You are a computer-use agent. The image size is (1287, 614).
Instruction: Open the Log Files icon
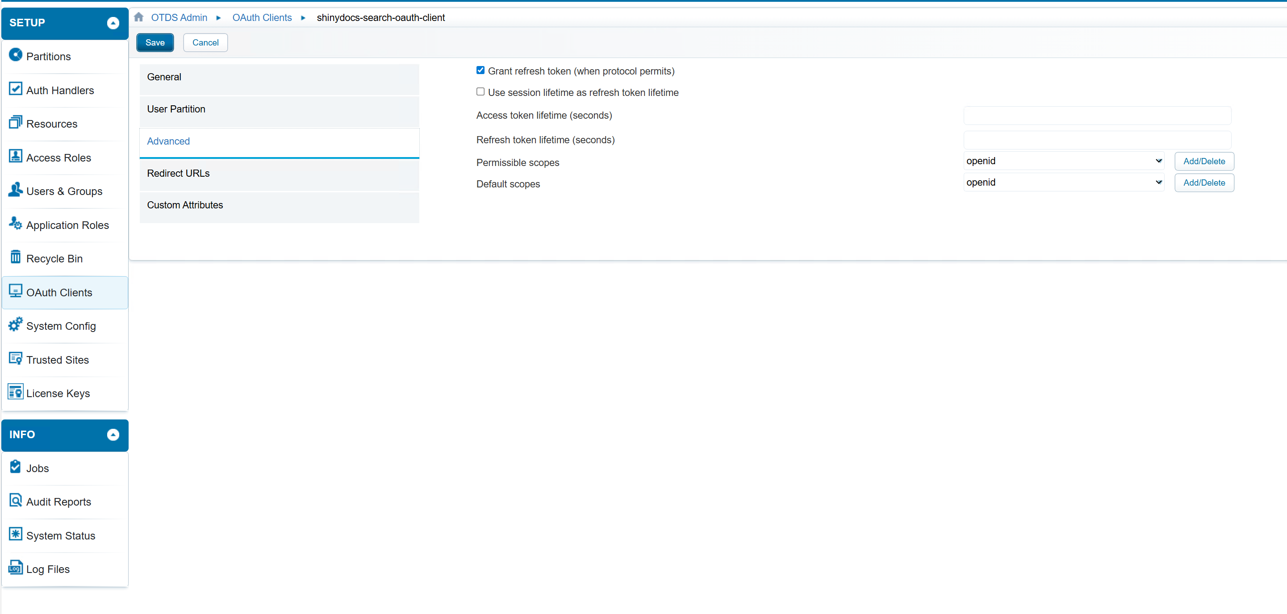(16, 568)
